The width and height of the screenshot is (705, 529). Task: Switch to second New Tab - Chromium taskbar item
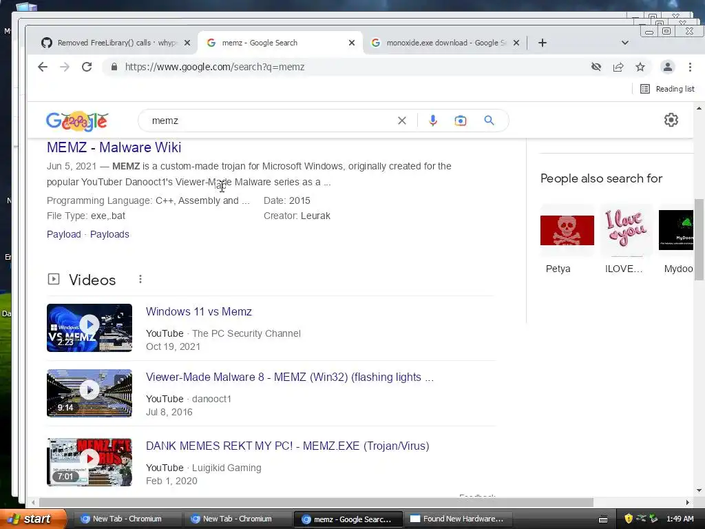(238, 519)
